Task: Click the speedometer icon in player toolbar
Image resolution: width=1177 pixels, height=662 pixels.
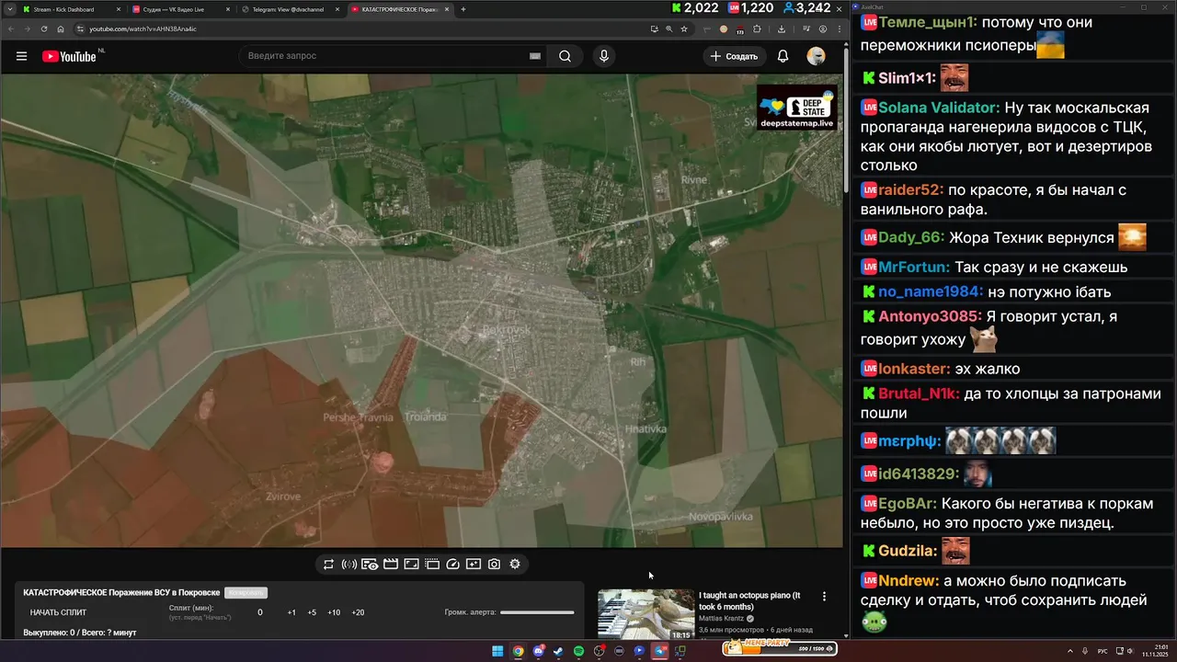Action: (x=452, y=564)
